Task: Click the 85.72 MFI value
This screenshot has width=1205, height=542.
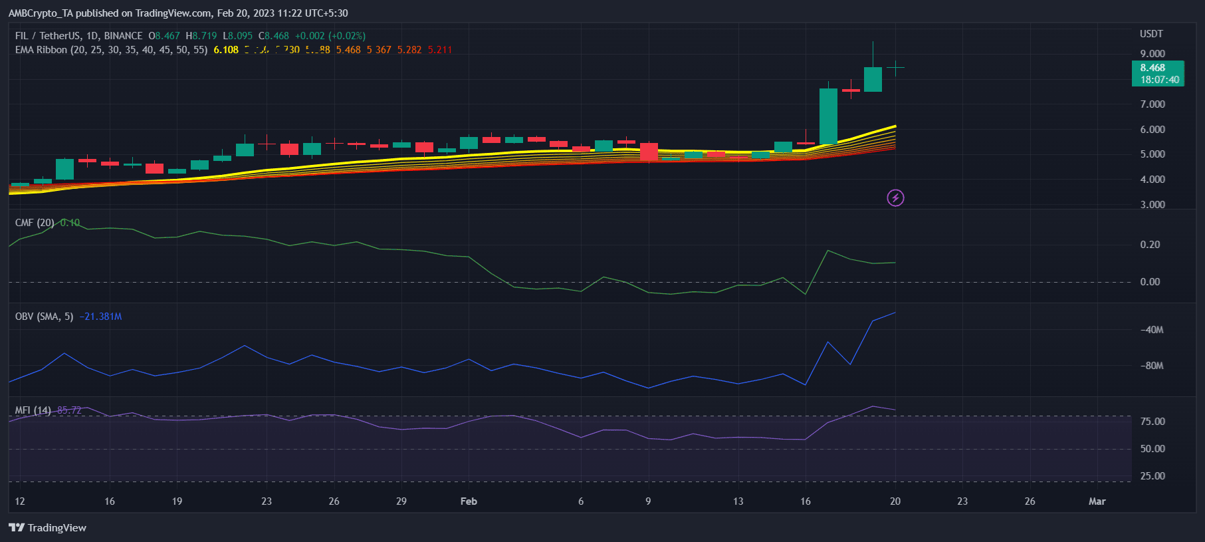Action: coord(69,410)
